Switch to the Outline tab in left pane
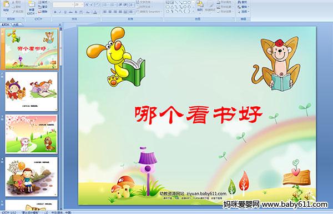Image resolution: width=333 pixels, height=214 pixels. 16,24
